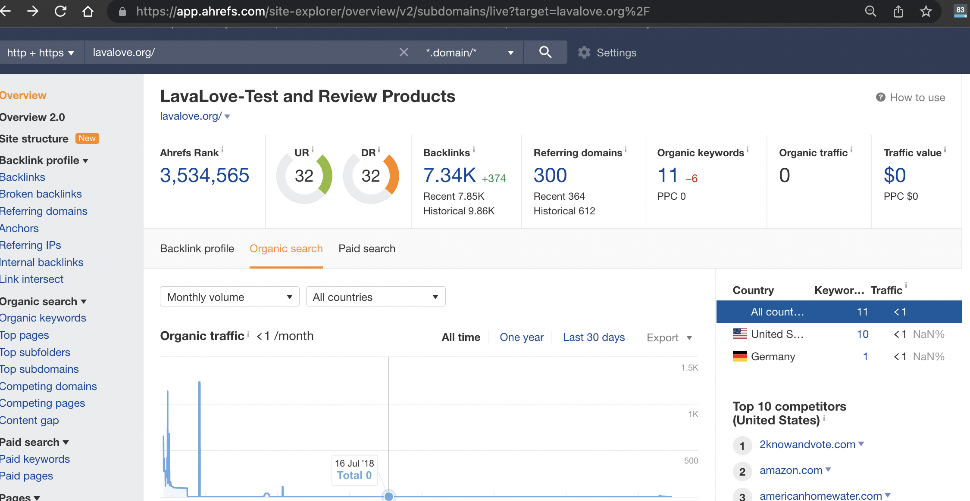
Task: Click the 300 referring domains count
Action: click(x=550, y=175)
